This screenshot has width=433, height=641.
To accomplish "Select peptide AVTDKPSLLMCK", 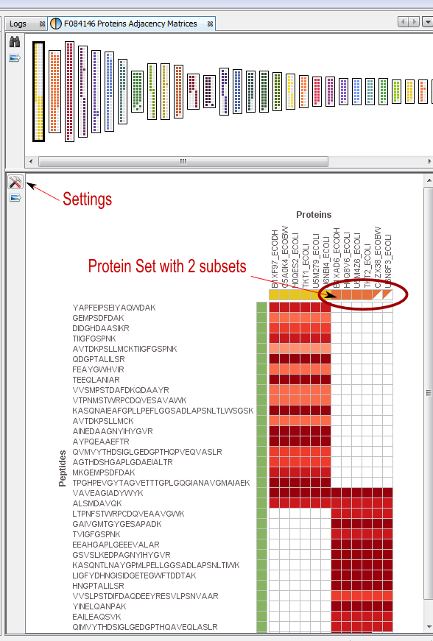I will (x=103, y=421).
